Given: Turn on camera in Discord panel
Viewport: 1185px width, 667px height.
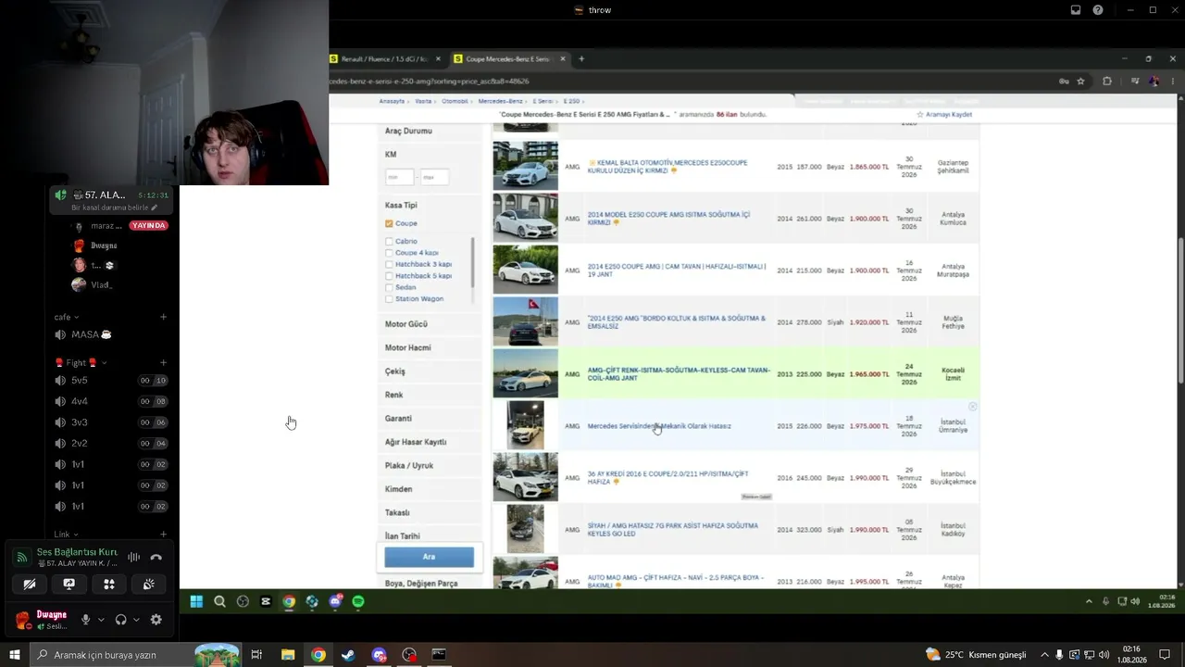Looking at the screenshot, I should coord(30,584).
